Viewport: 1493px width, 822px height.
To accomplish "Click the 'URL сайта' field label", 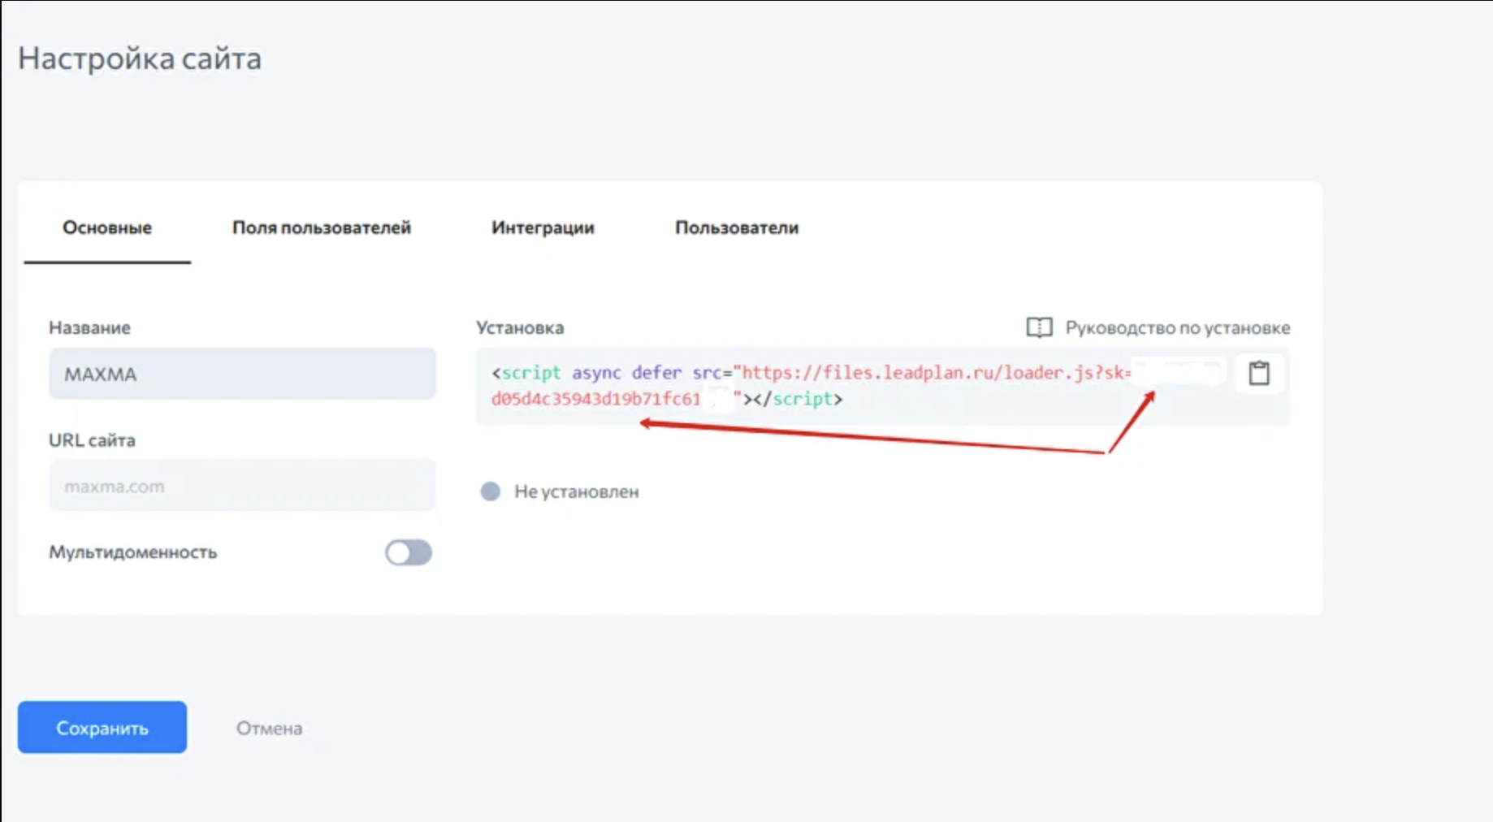I will [x=92, y=440].
